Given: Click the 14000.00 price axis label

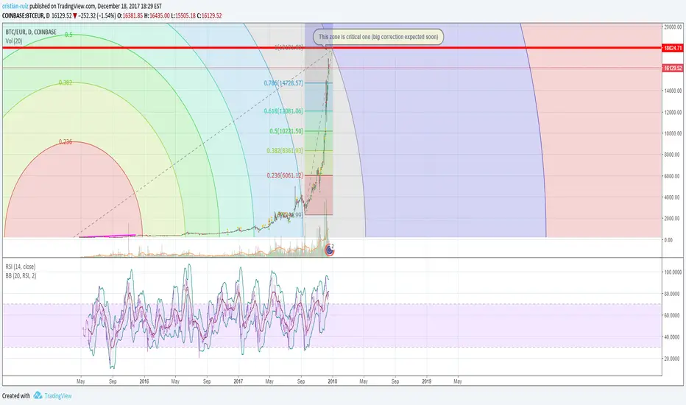Looking at the screenshot, I should tap(673, 91).
